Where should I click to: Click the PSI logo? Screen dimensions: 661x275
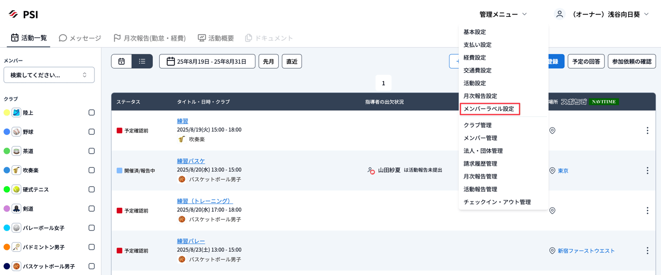point(23,14)
